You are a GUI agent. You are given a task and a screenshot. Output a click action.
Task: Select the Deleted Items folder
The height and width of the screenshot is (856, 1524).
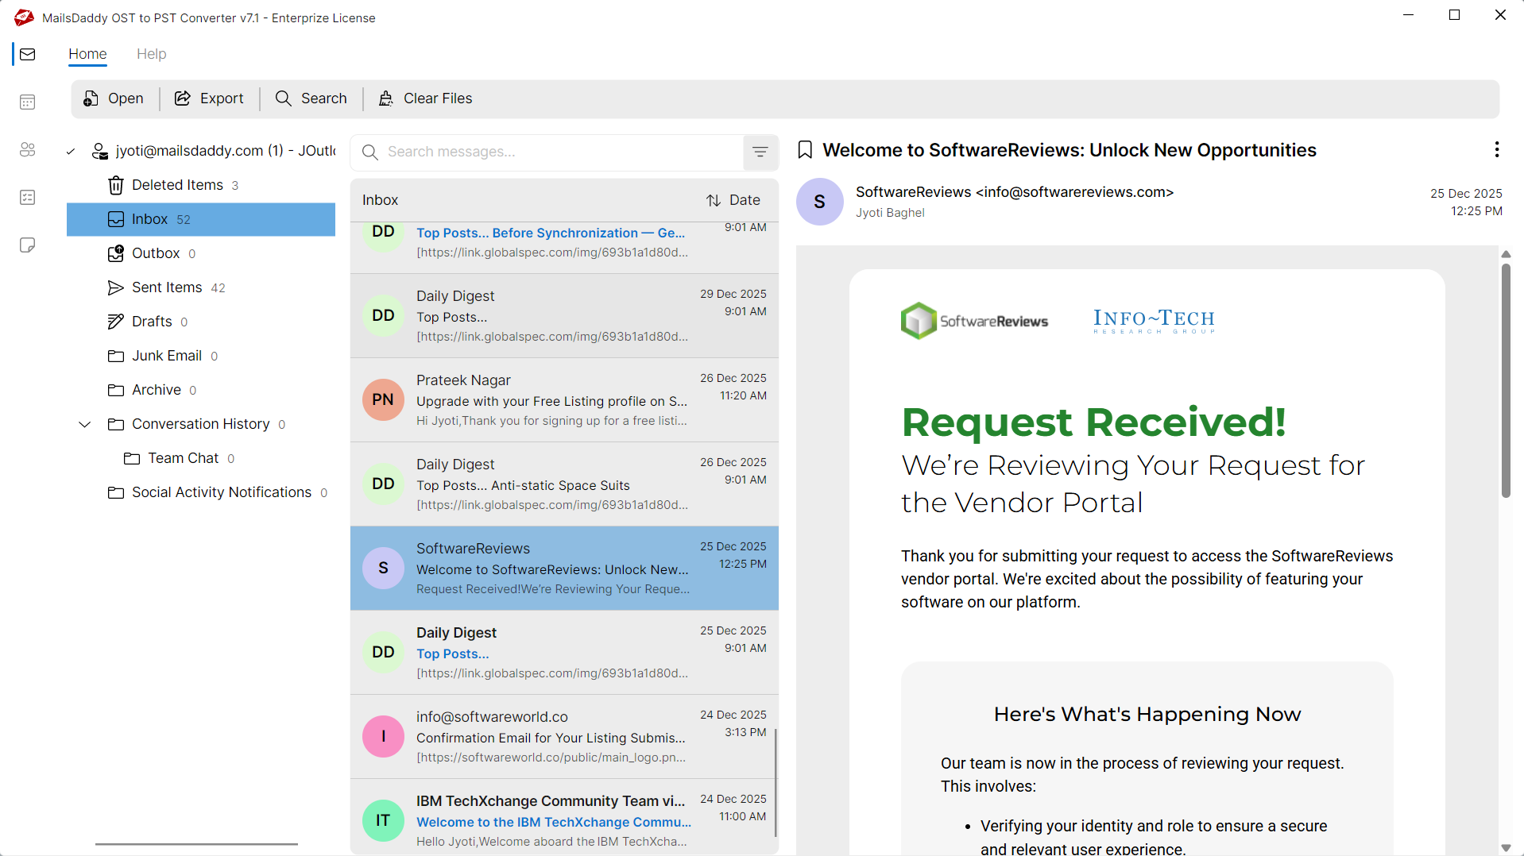coord(201,185)
